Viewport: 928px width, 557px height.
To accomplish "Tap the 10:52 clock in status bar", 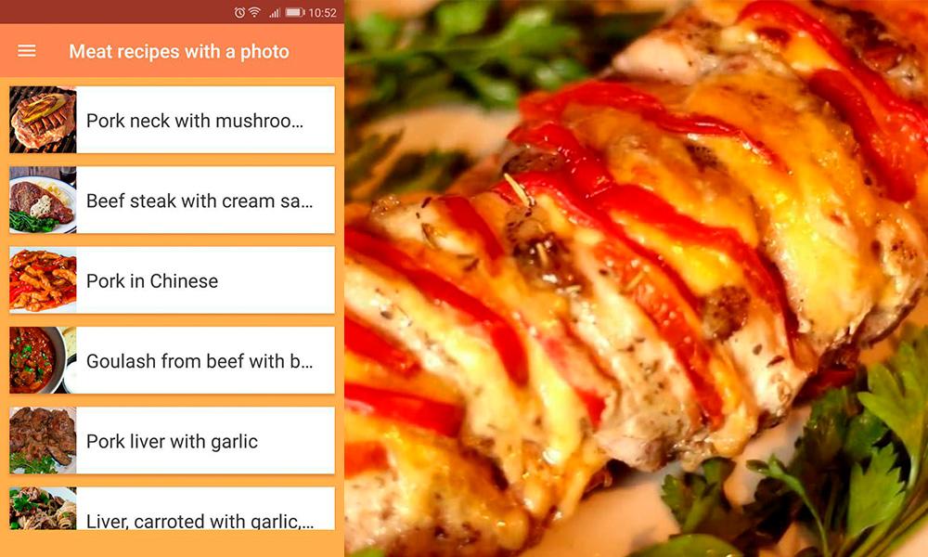I will [x=322, y=12].
